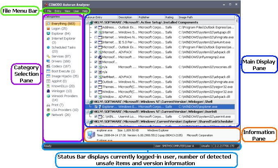
Task: Collapse the Explorer\SharedTaskScheduler group
Action: pyautogui.click(x=87, y=122)
